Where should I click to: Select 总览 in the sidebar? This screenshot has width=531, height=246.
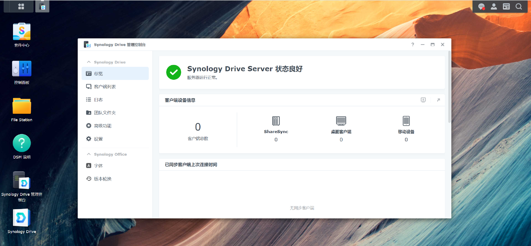[x=115, y=73]
